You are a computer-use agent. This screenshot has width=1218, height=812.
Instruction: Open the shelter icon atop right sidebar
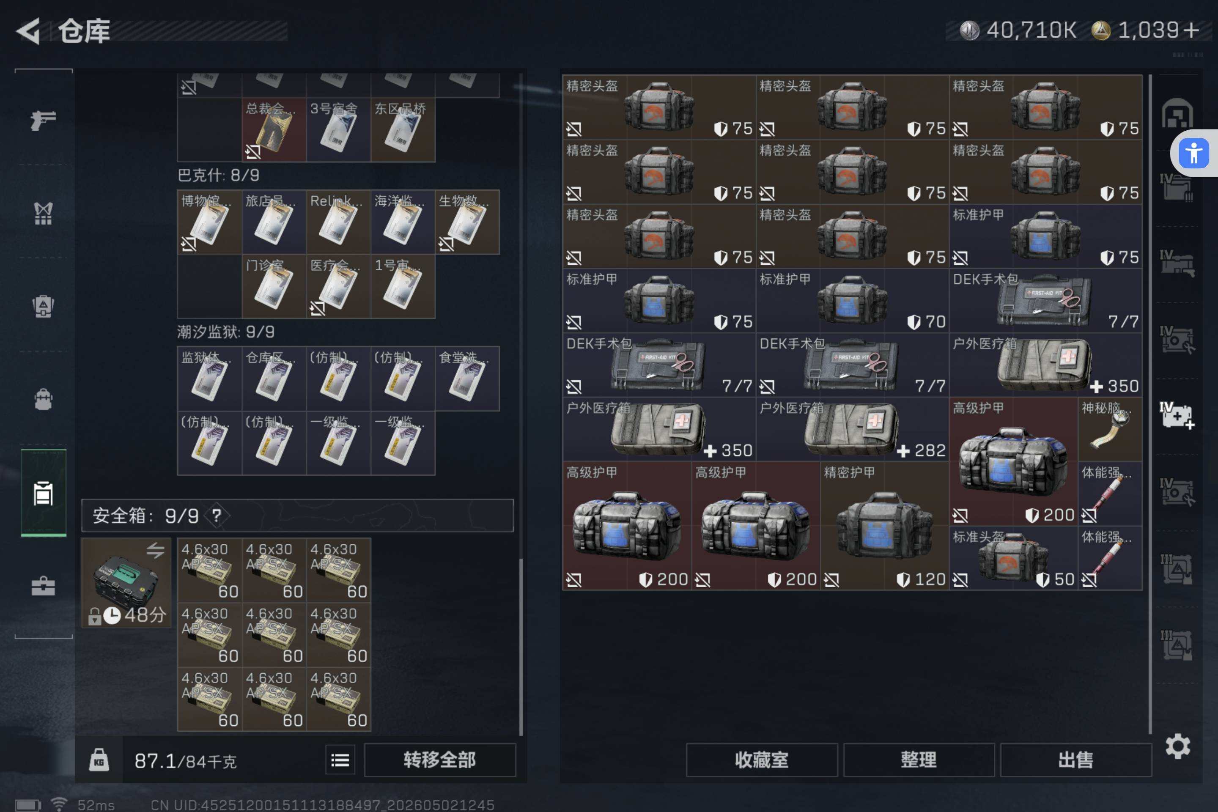[x=1177, y=113]
